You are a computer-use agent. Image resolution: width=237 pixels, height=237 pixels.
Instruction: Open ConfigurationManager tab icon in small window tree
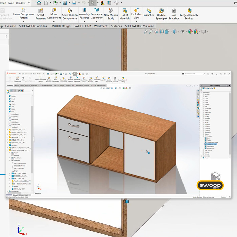(x=15, y=91)
